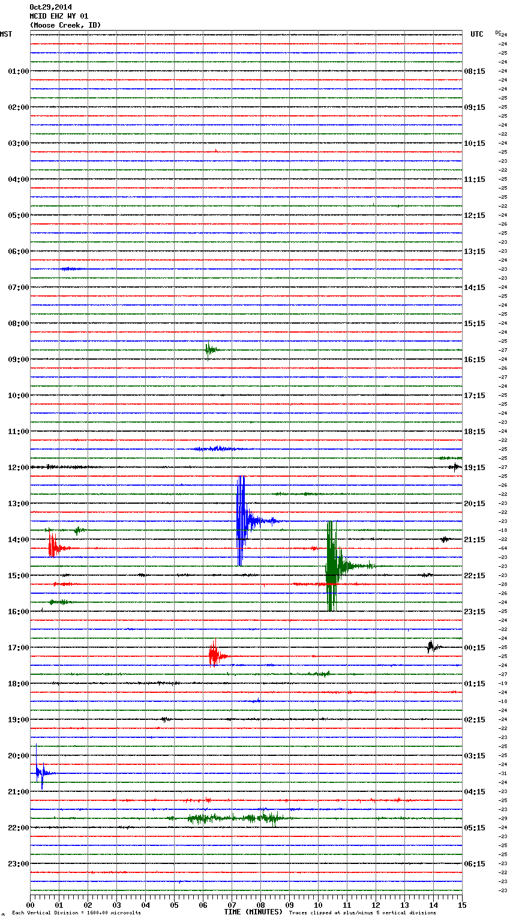Image resolution: width=510 pixels, height=921 pixels.
Task: Select the red seismic burst after 14:00 MST
Action: [53, 548]
